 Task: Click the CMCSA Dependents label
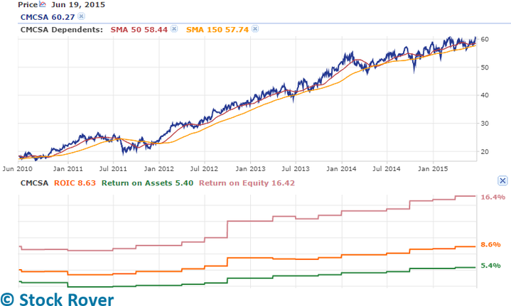click(62, 30)
